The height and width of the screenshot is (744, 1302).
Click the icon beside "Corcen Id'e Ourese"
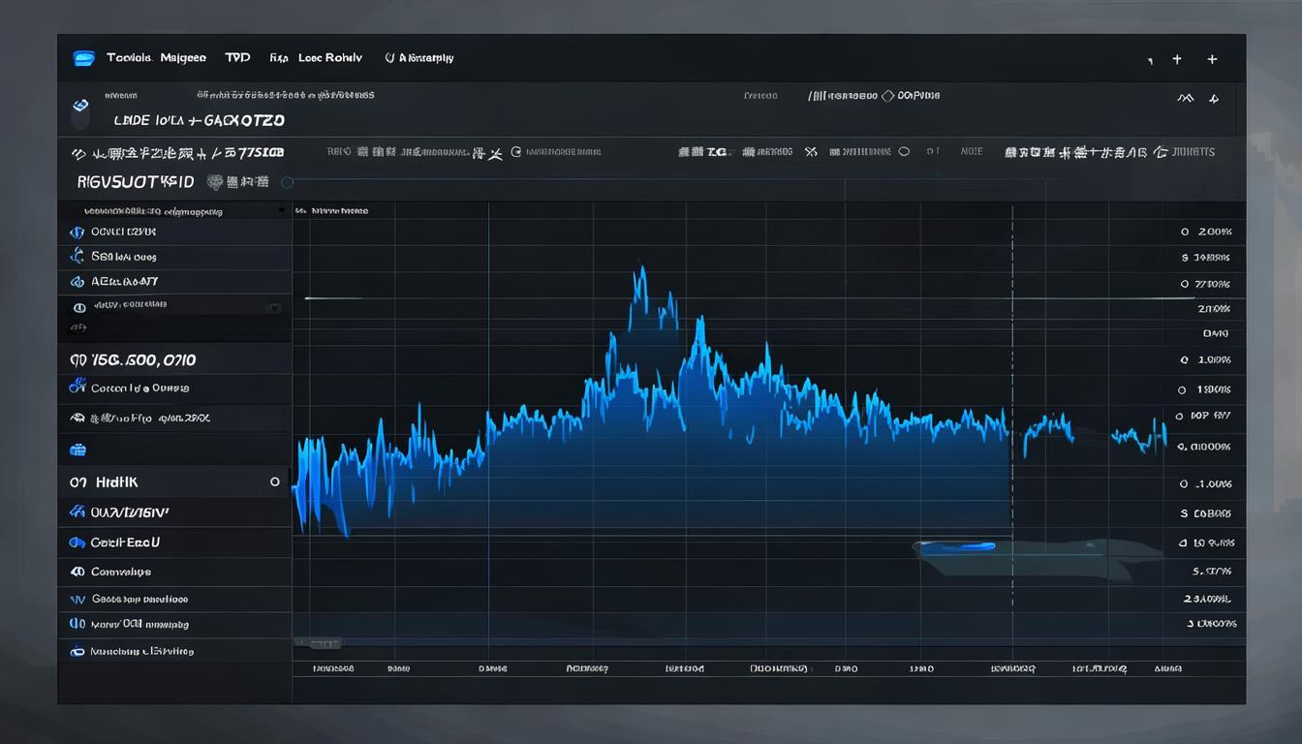pos(77,387)
